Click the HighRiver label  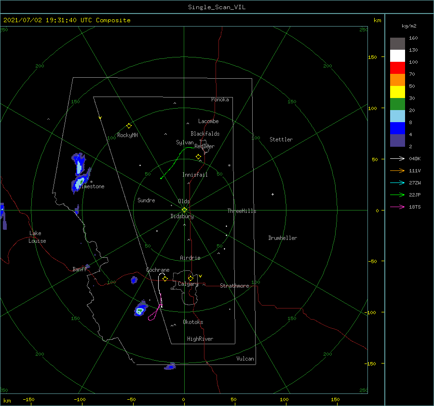click(x=200, y=339)
